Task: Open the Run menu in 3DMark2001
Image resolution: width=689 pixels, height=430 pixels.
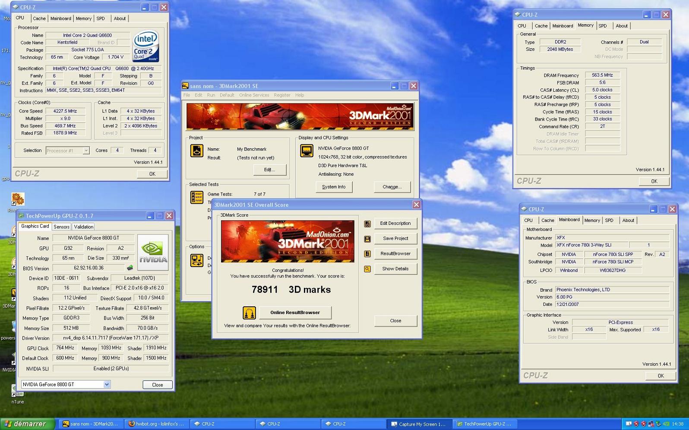Action: pyautogui.click(x=211, y=95)
